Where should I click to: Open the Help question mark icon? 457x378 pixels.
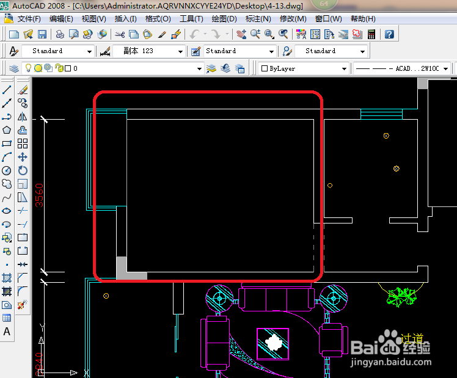389,34
